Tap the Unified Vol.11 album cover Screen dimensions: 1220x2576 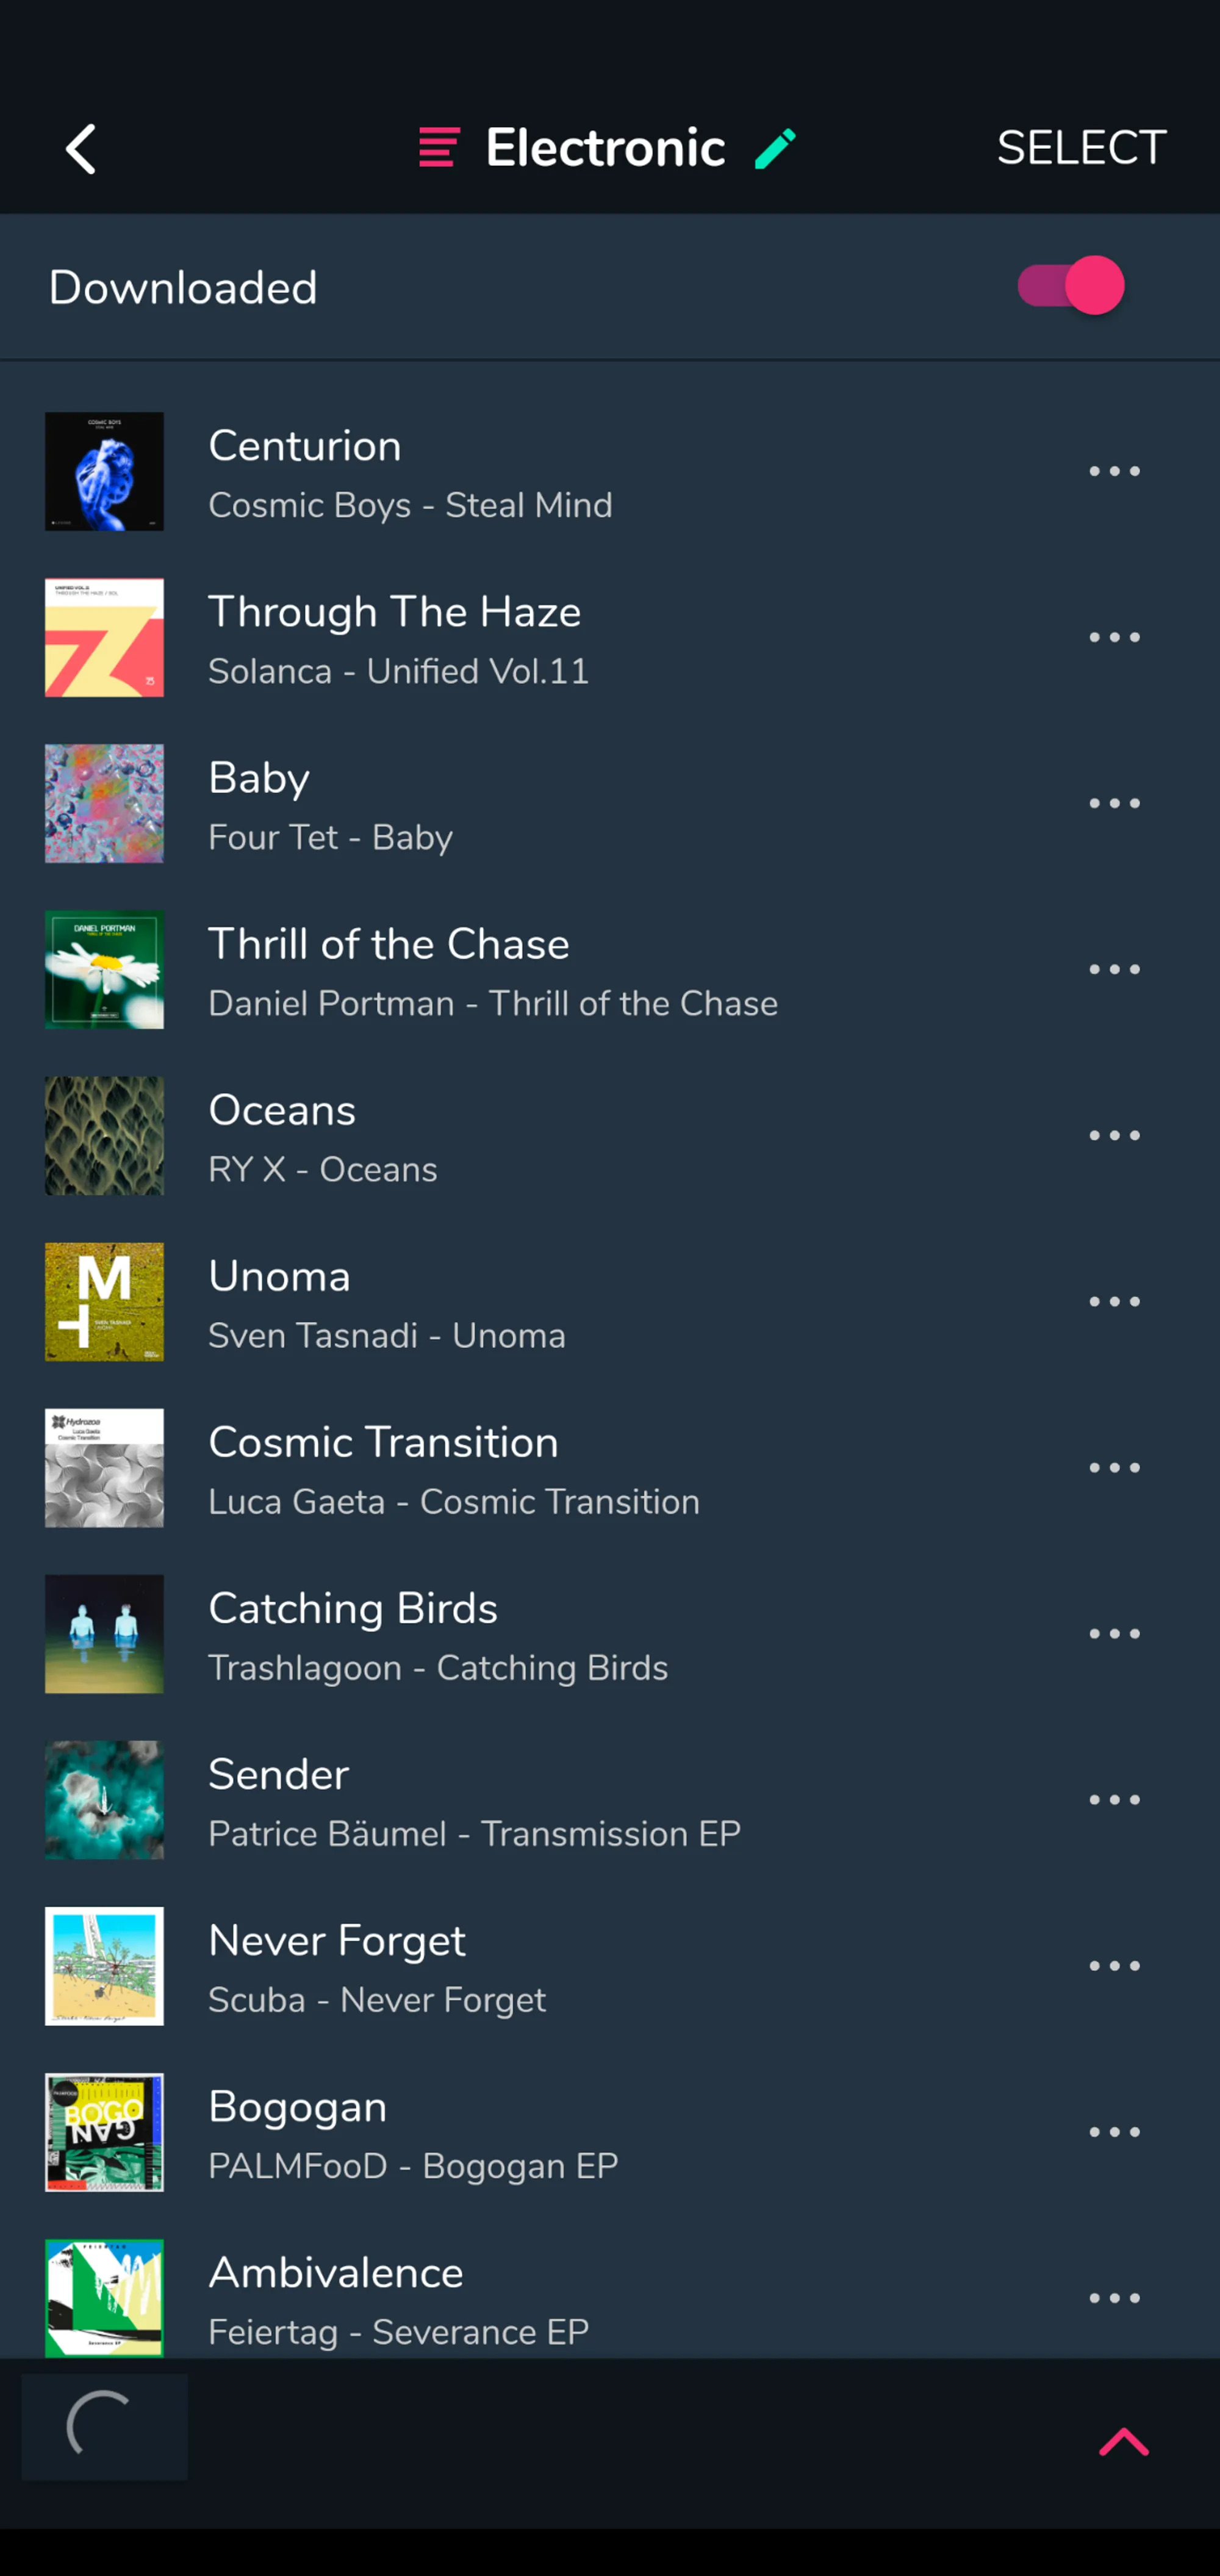point(104,637)
